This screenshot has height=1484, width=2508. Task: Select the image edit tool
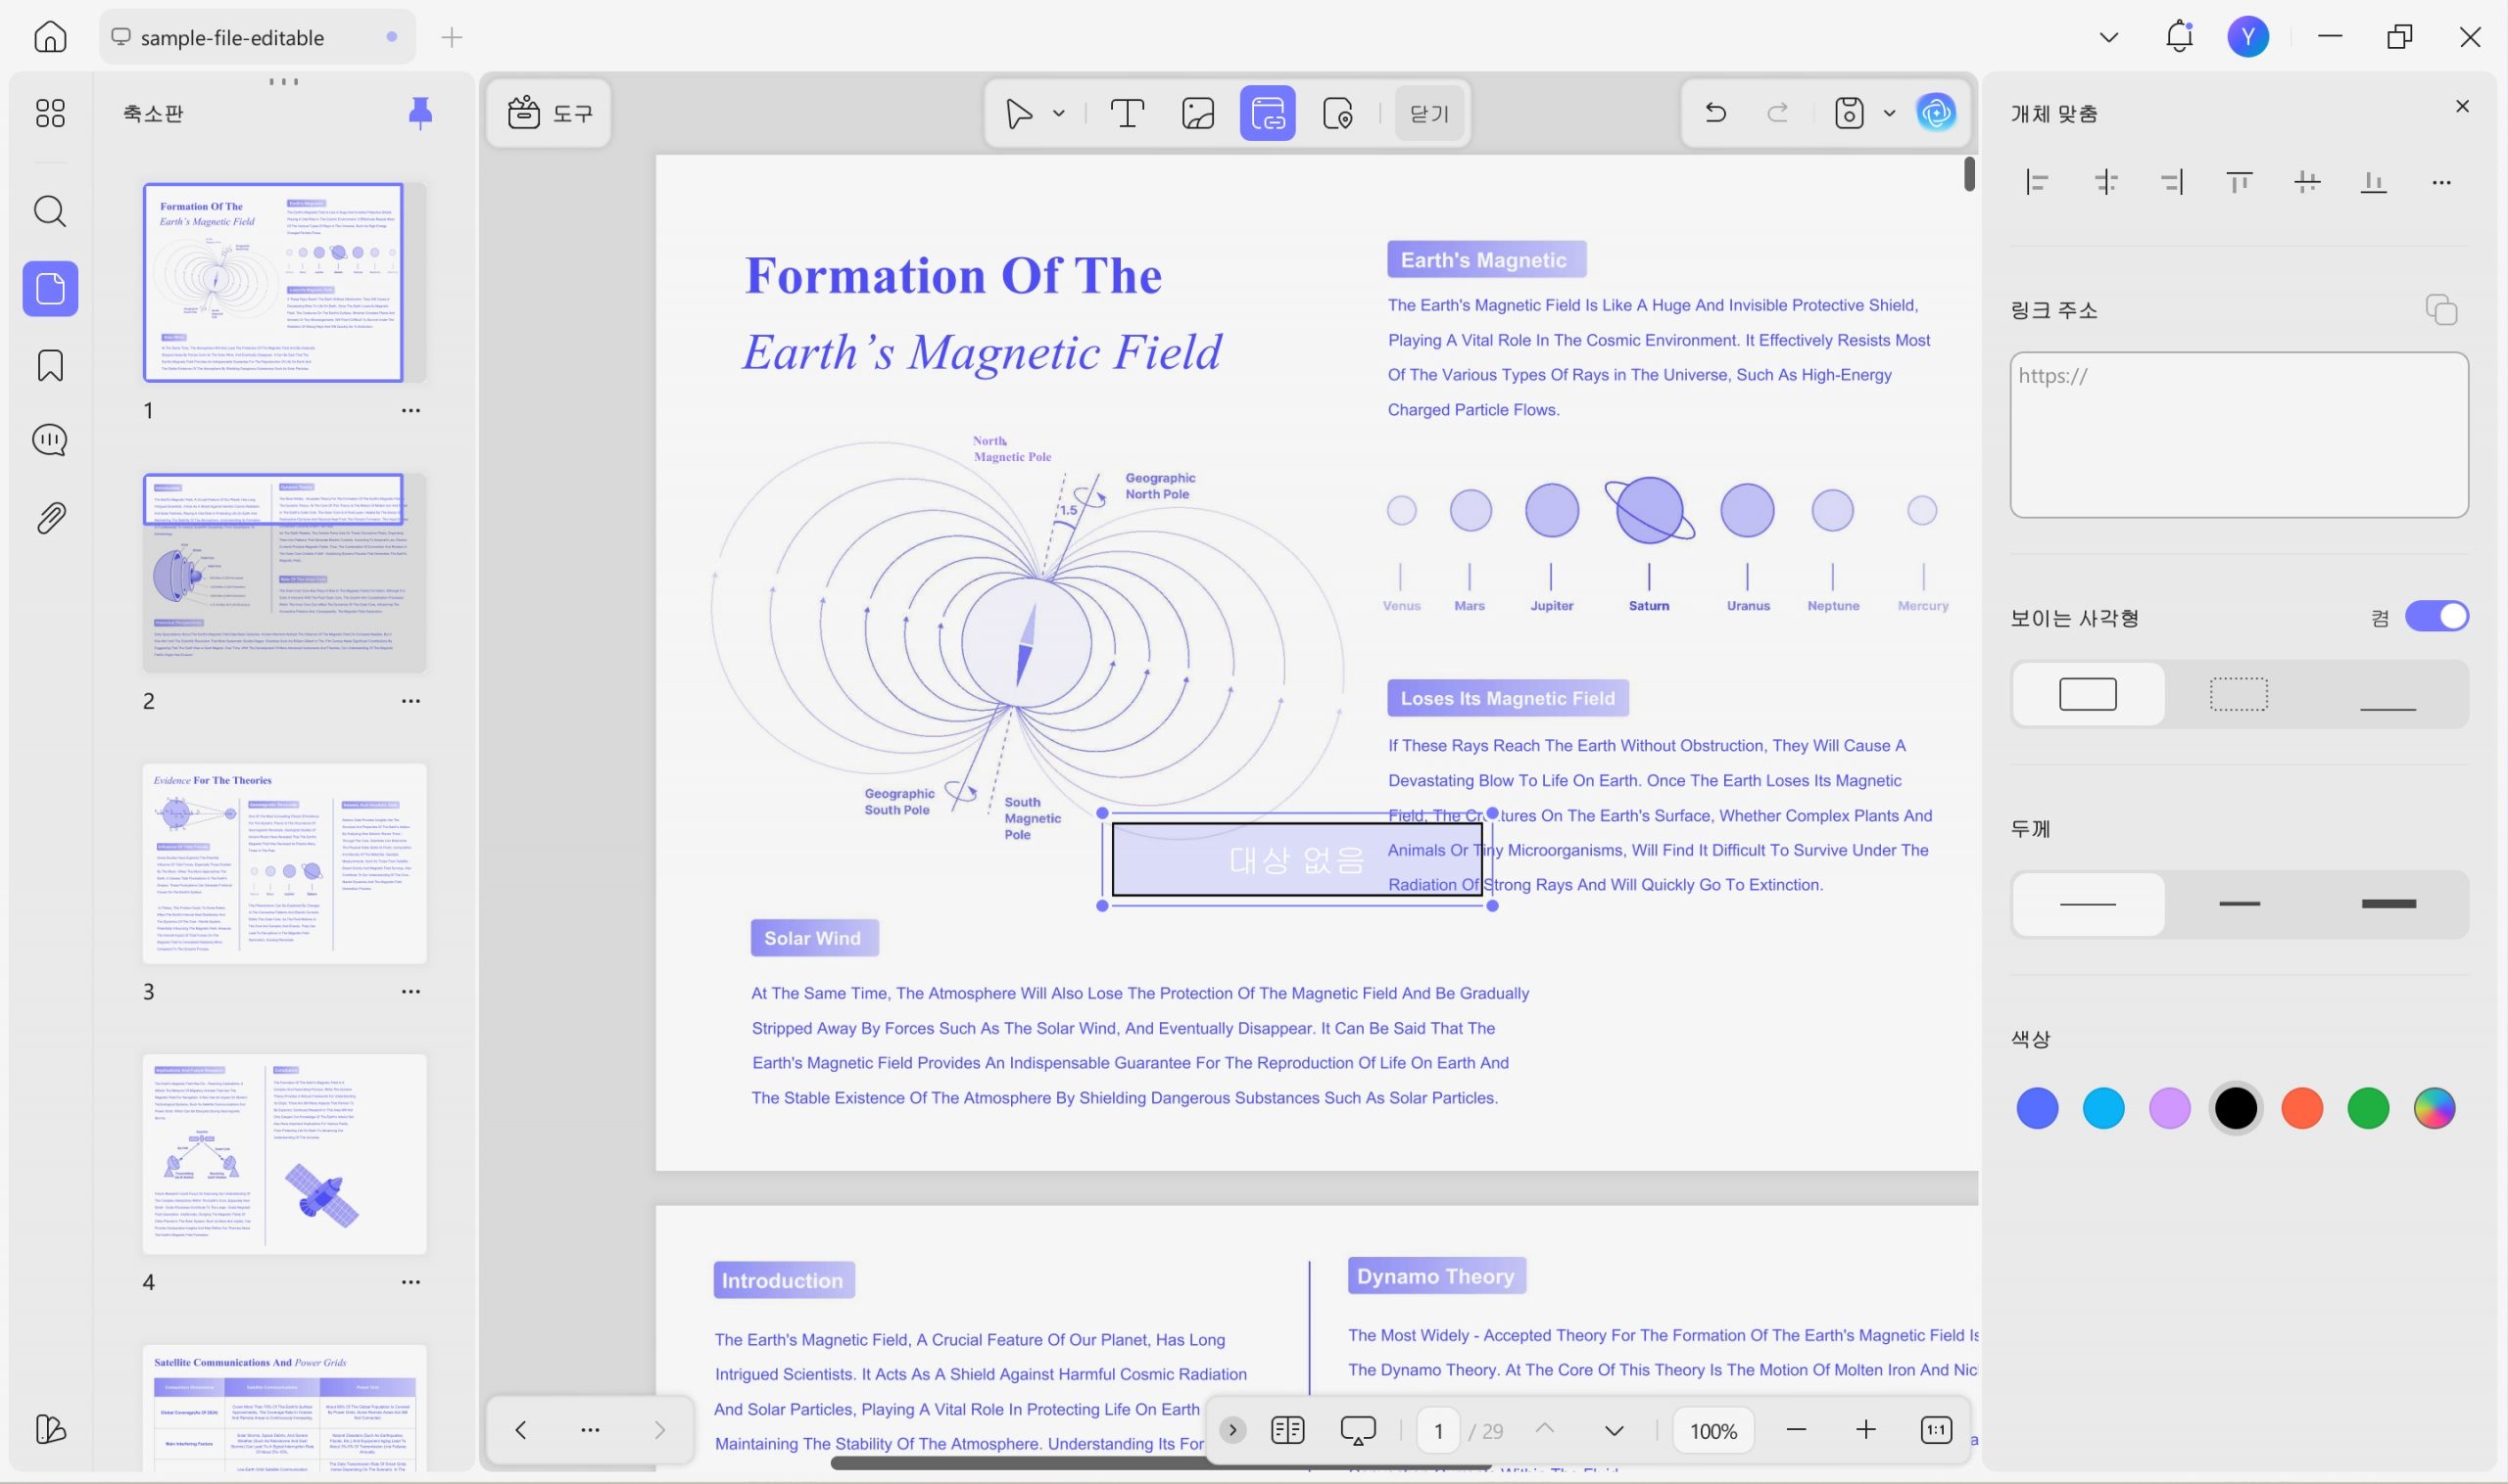1198,113
